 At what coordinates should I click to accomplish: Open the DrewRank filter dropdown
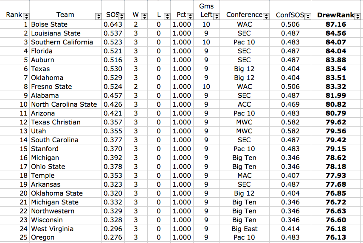pyautogui.click(x=357, y=17)
